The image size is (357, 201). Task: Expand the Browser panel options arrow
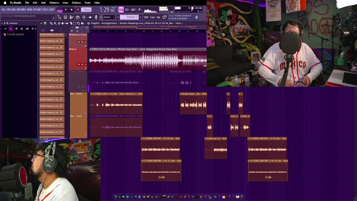pyautogui.click(x=2, y=23)
